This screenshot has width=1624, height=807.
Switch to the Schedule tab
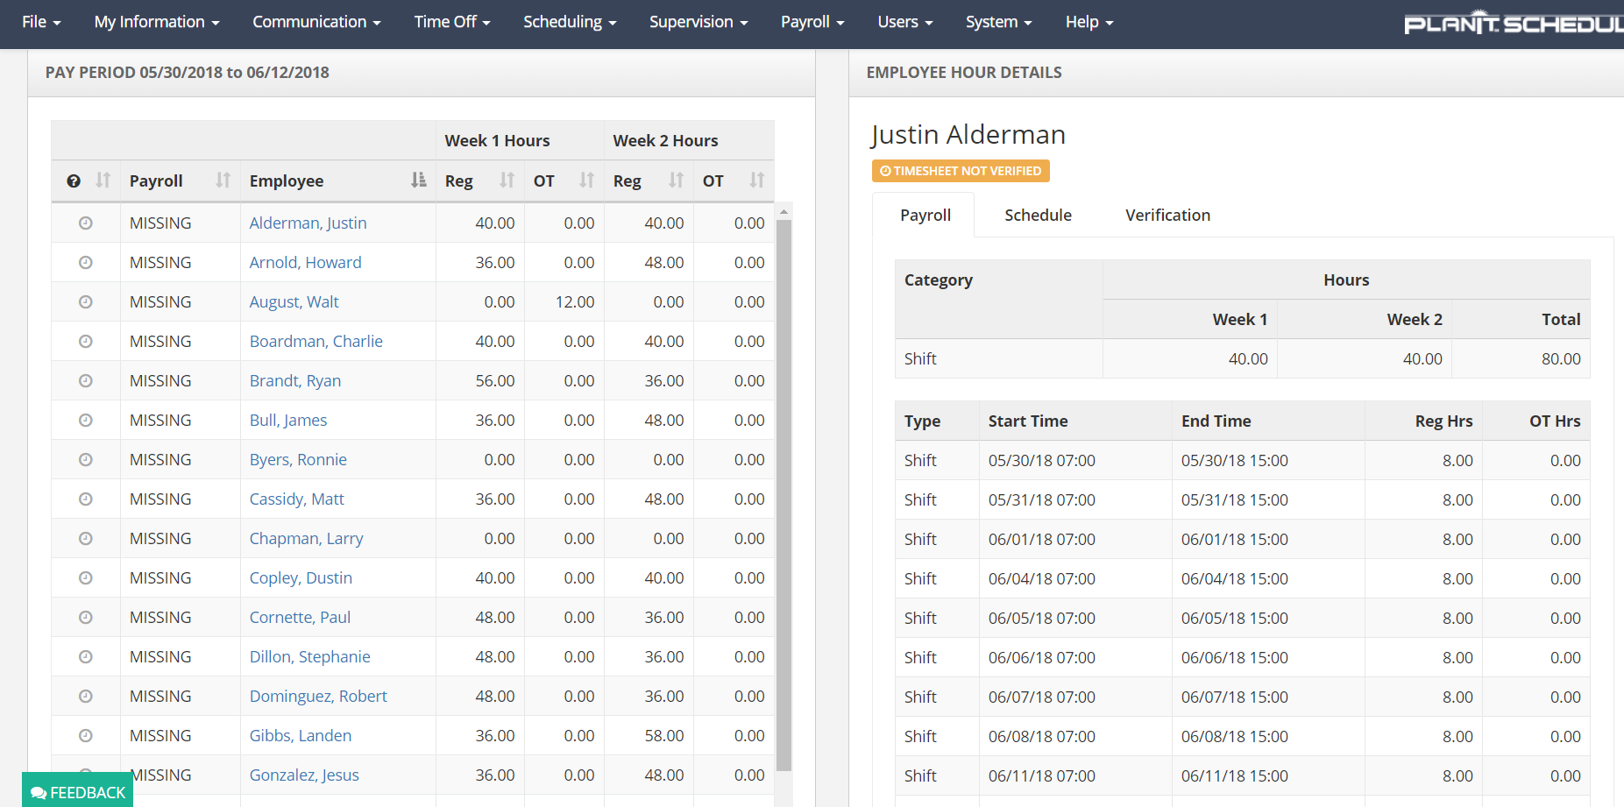[x=1038, y=216]
